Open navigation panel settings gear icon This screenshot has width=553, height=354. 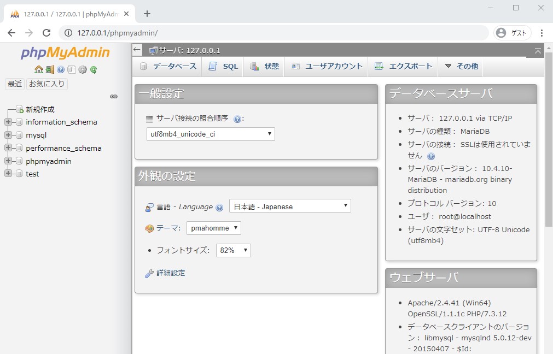[83, 69]
